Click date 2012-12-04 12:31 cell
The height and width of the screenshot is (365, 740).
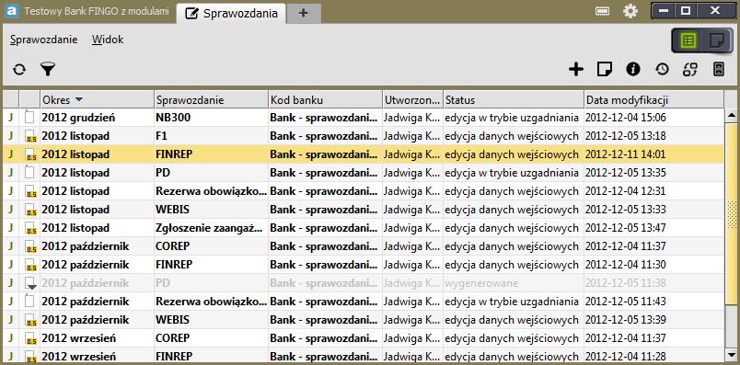point(653,191)
